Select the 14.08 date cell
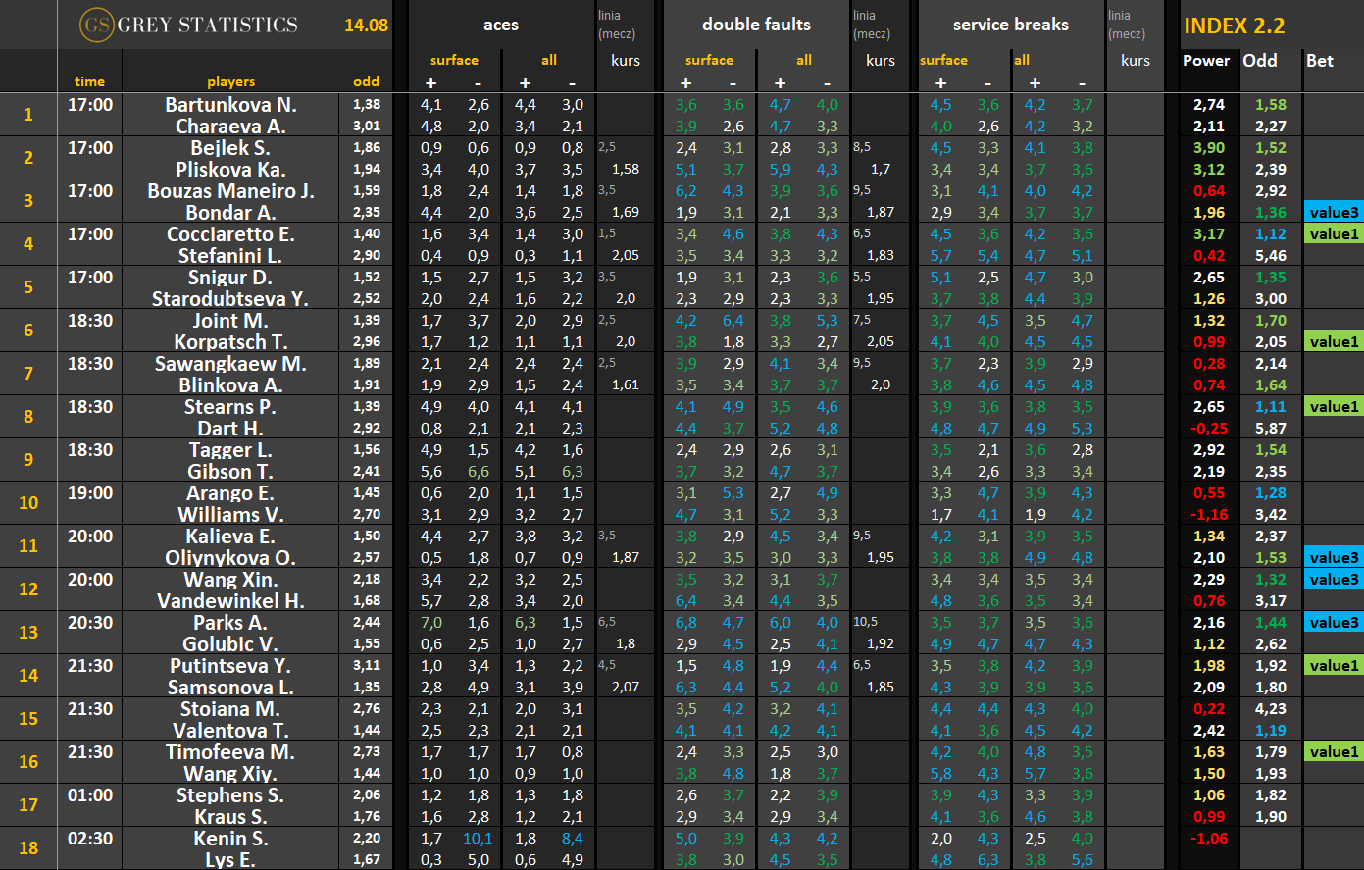Image resolution: width=1364 pixels, height=870 pixels. [x=366, y=26]
